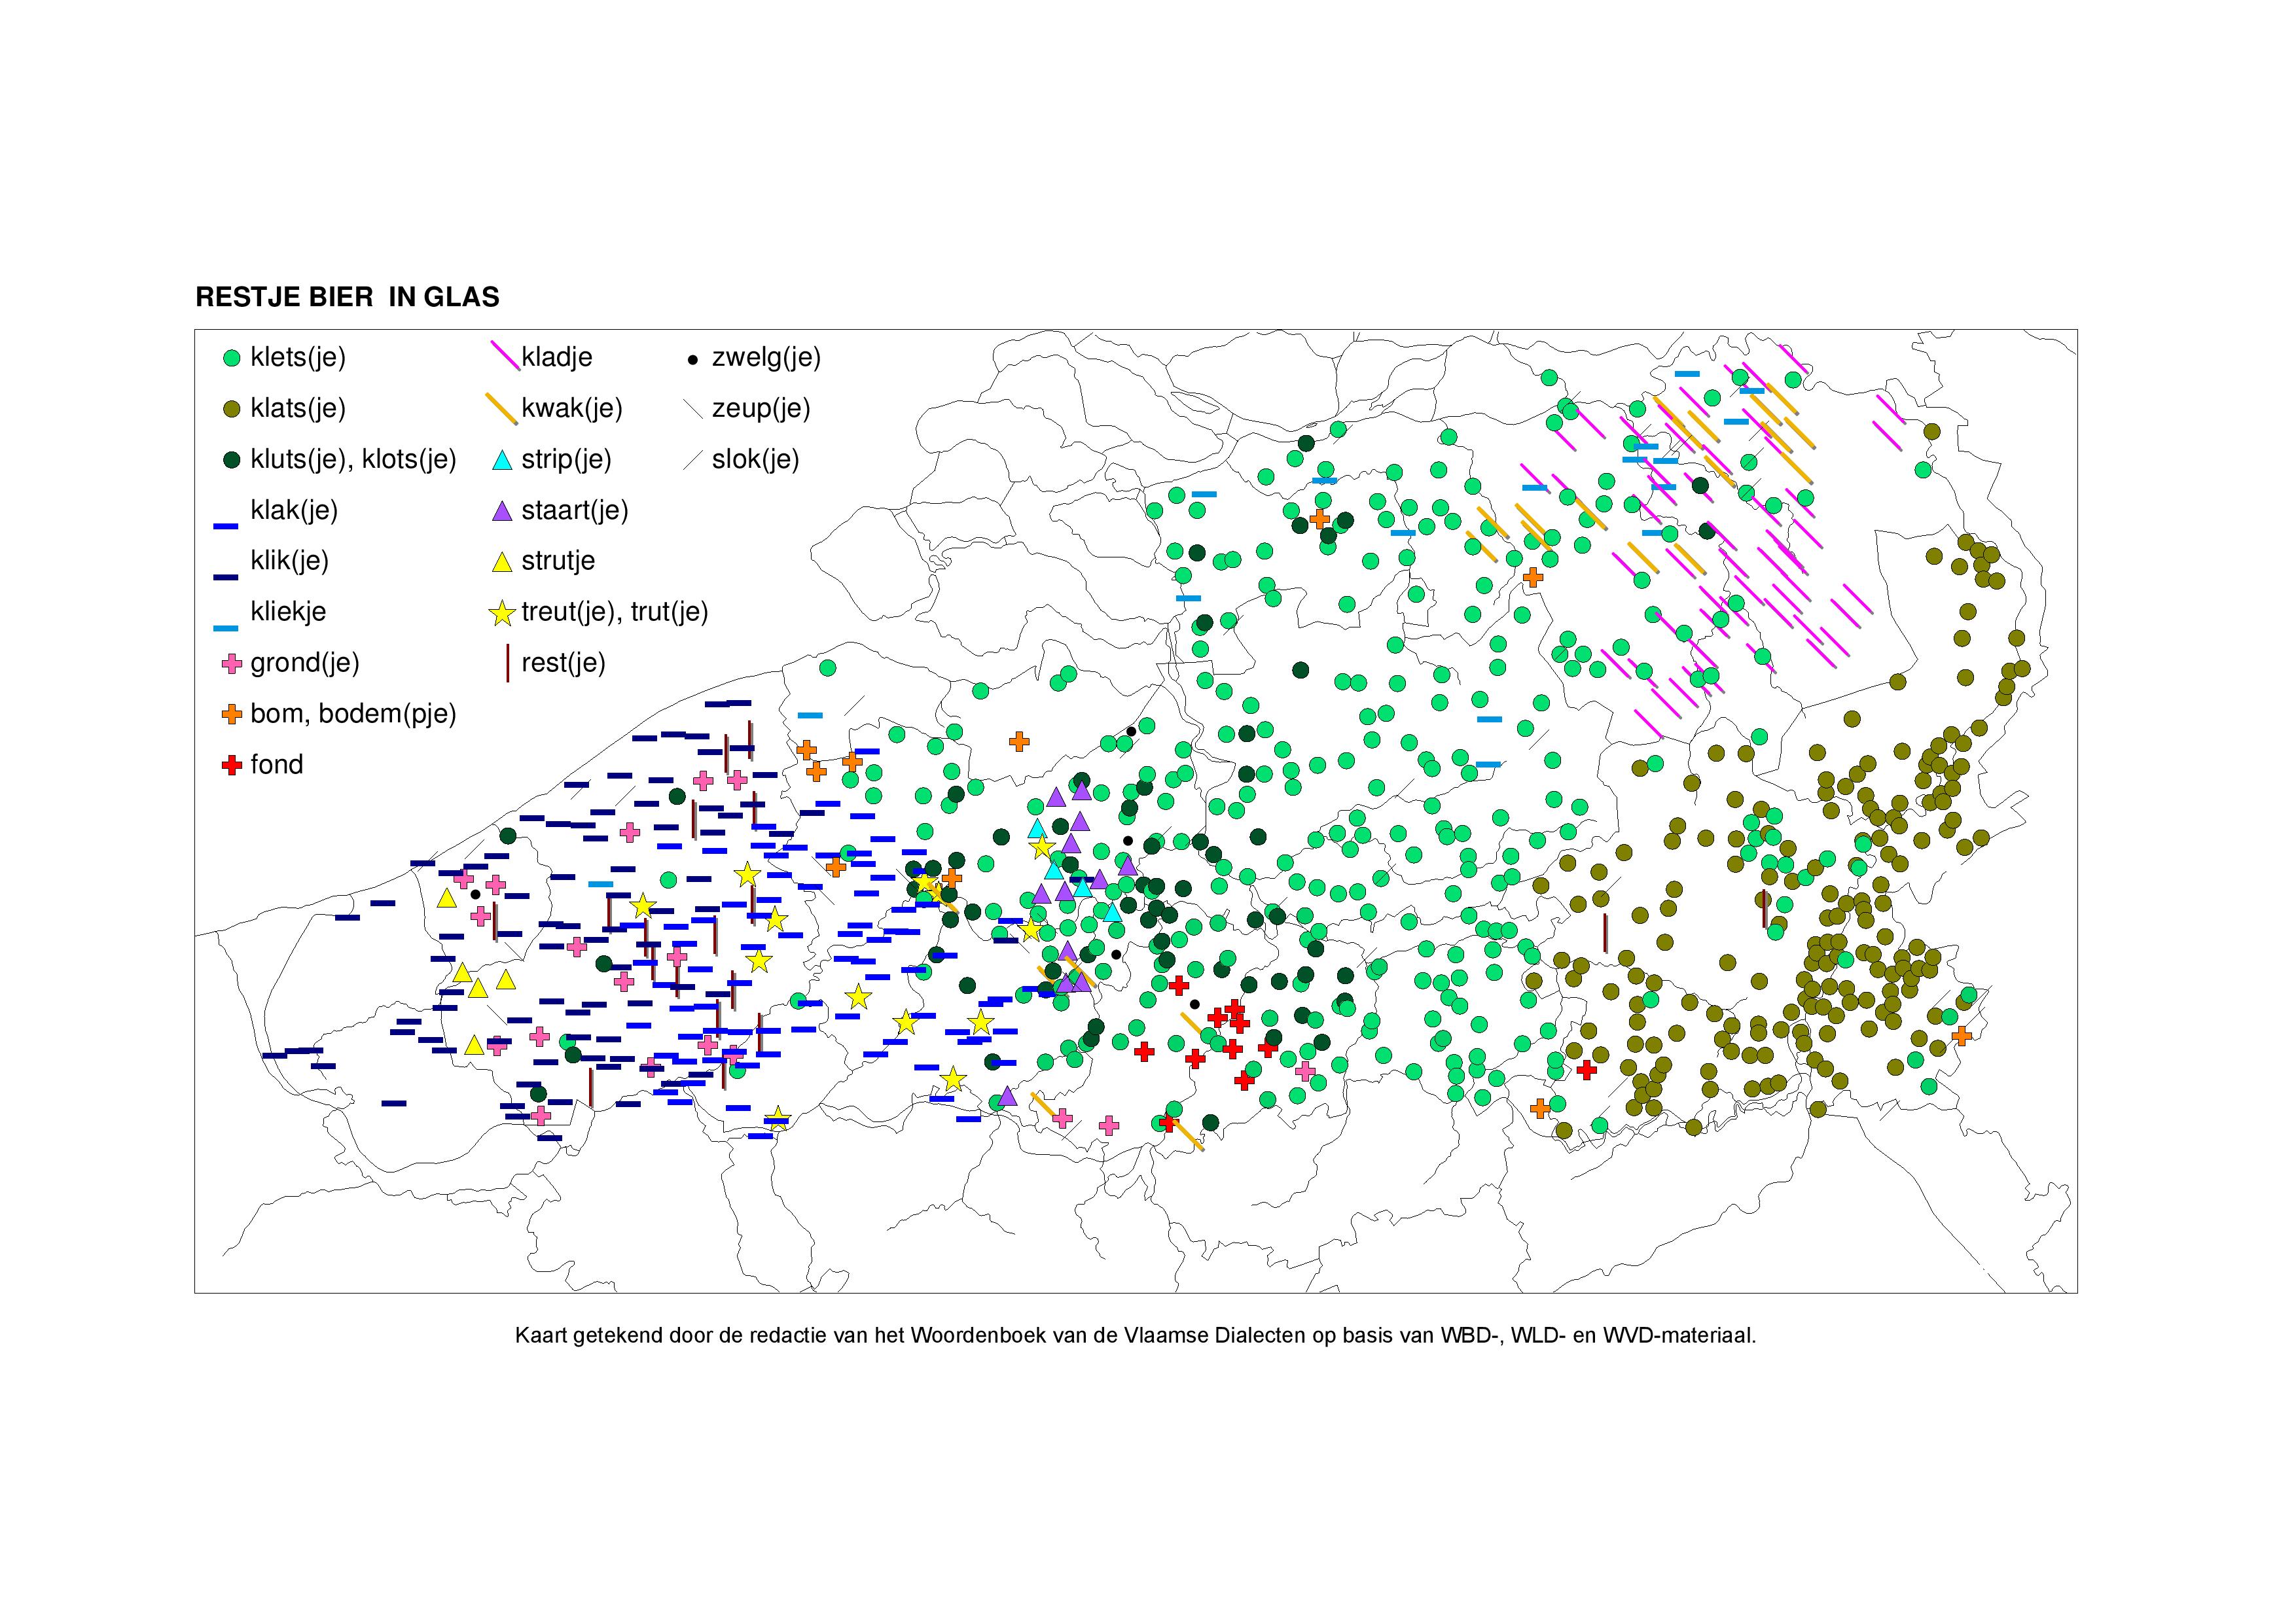Click the thin backslash zeup(je) legend symbol
Screen dimensions: 2296x1622
click(693, 410)
